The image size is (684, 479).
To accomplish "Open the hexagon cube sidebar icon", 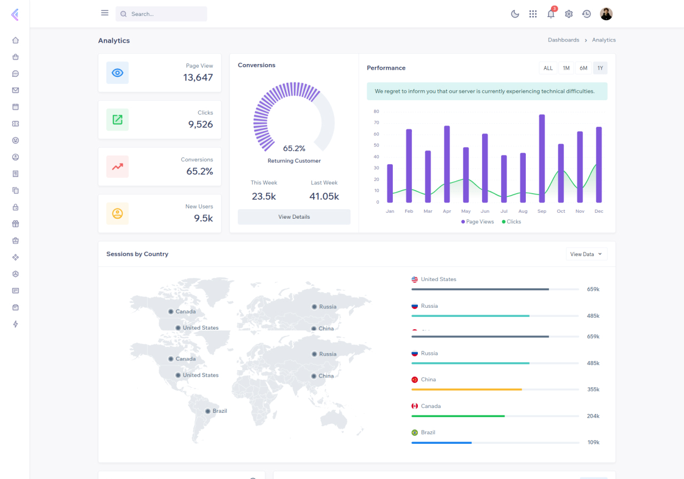I will coord(15,274).
